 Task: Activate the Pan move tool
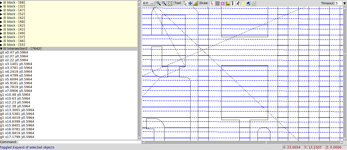coord(190,3)
